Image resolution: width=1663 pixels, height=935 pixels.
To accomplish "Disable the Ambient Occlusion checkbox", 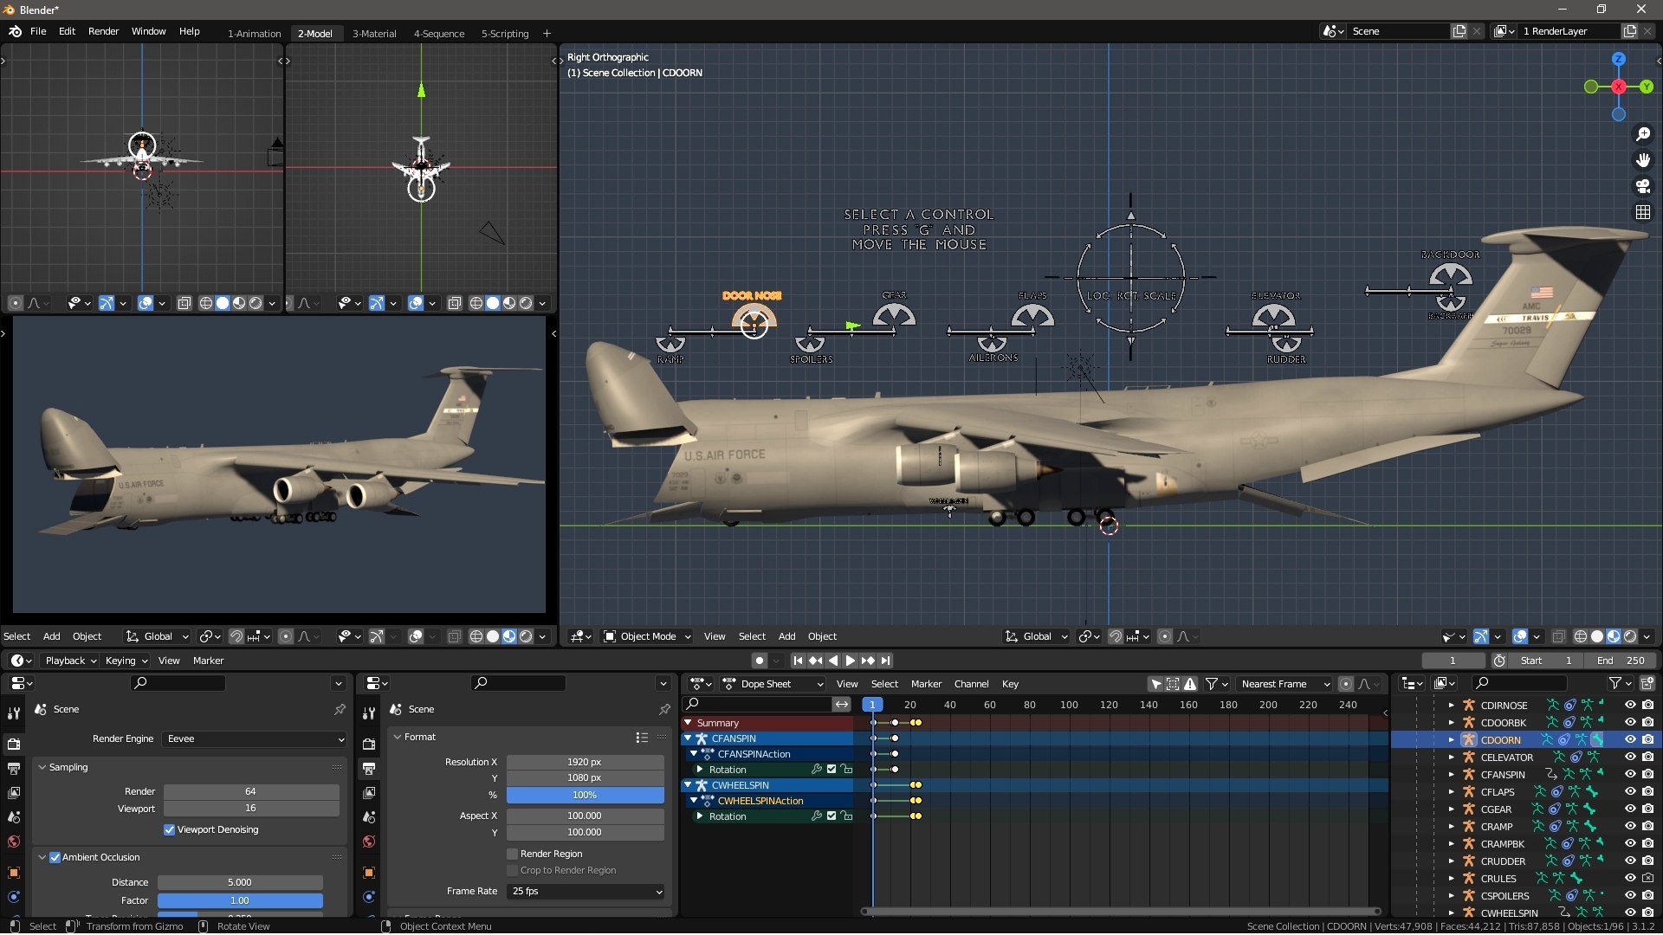I will (55, 857).
